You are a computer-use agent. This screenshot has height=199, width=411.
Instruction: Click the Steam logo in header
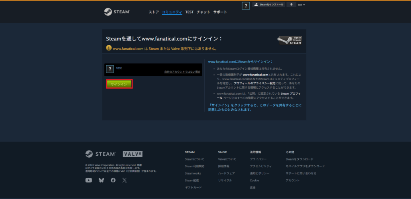tap(117, 12)
